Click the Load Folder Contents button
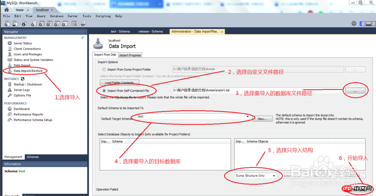Viewport: 376px width, 196px height. 119,83
